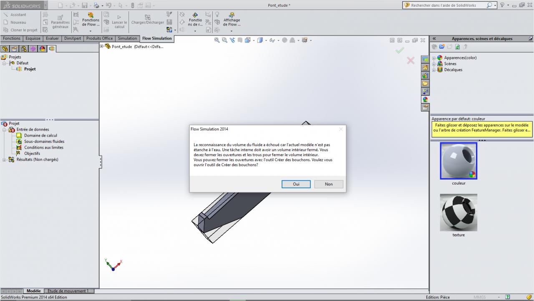534x301 pixels.
Task: Click the SolidWorks help search field
Action: click(x=448, y=5)
